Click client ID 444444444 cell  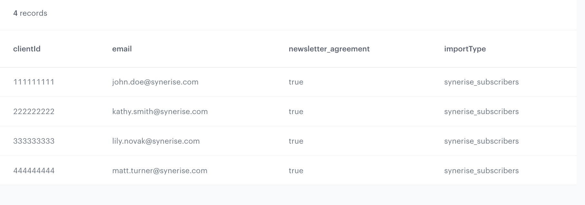[x=34, y=171]
